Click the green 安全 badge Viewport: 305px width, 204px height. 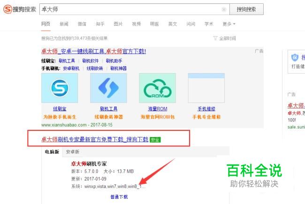(x=155, y=140)
